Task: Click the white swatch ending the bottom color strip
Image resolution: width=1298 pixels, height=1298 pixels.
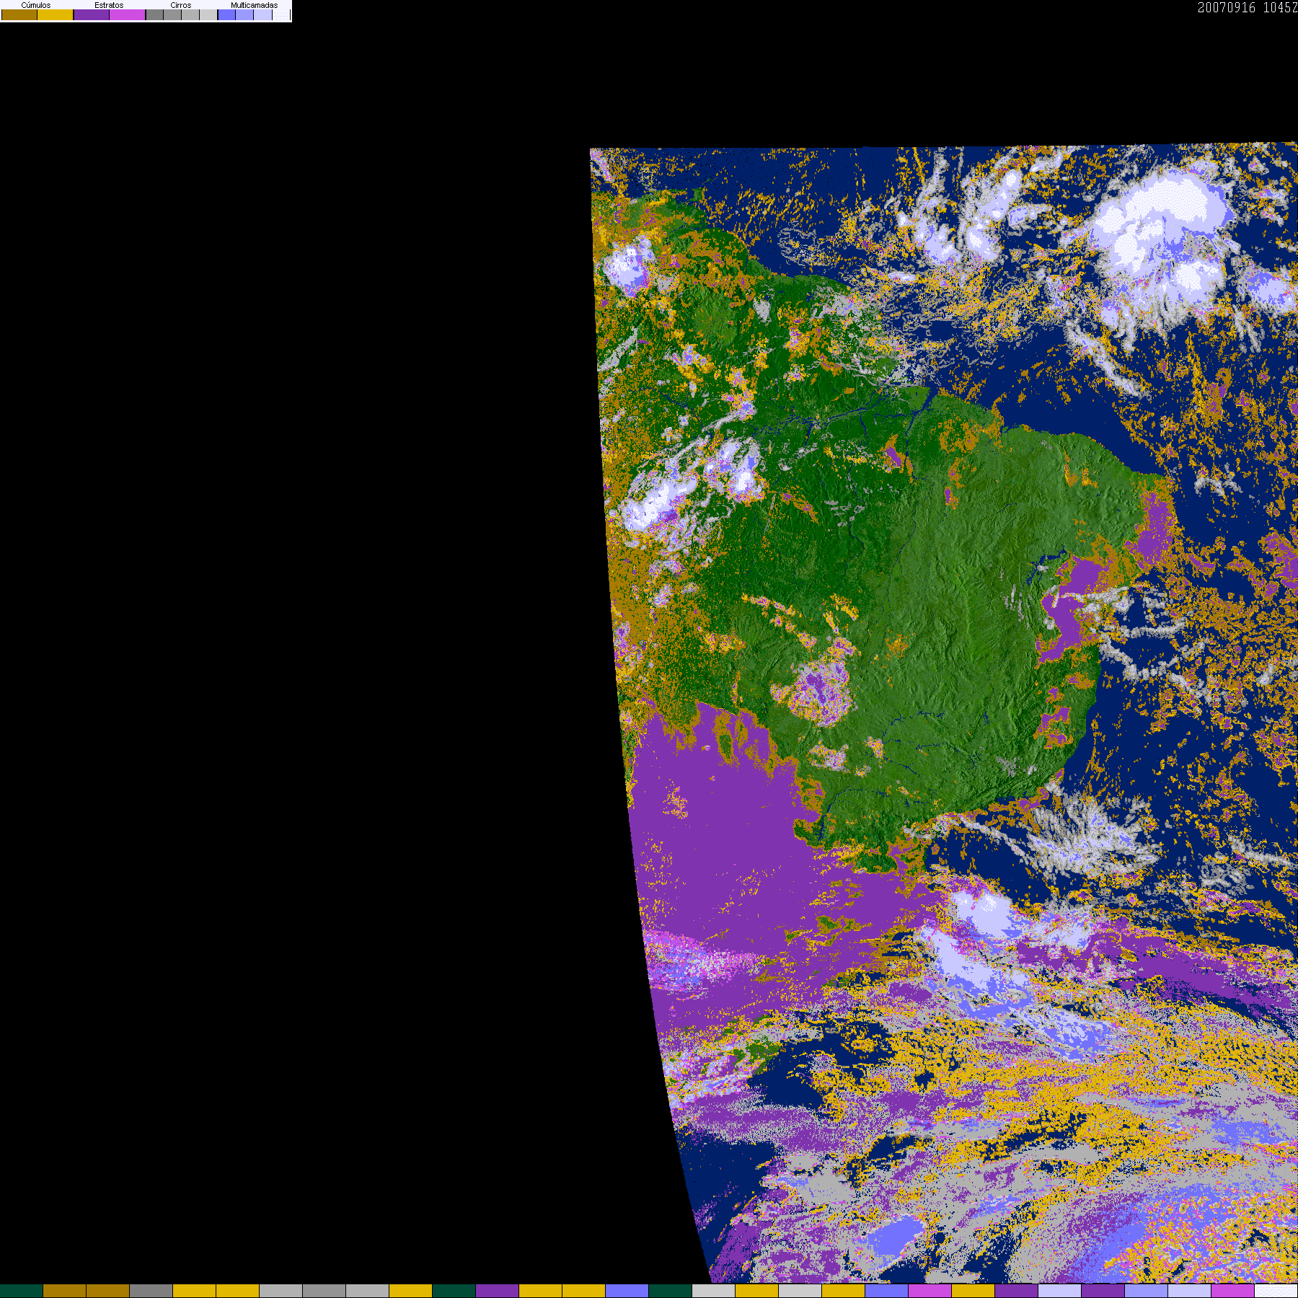Action: 1276,1291
